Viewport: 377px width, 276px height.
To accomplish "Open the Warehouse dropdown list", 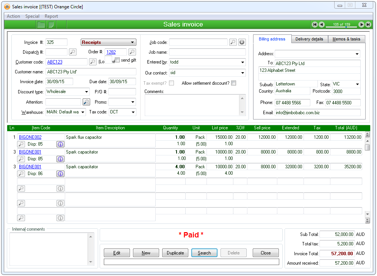I will [x=83, y=112].
